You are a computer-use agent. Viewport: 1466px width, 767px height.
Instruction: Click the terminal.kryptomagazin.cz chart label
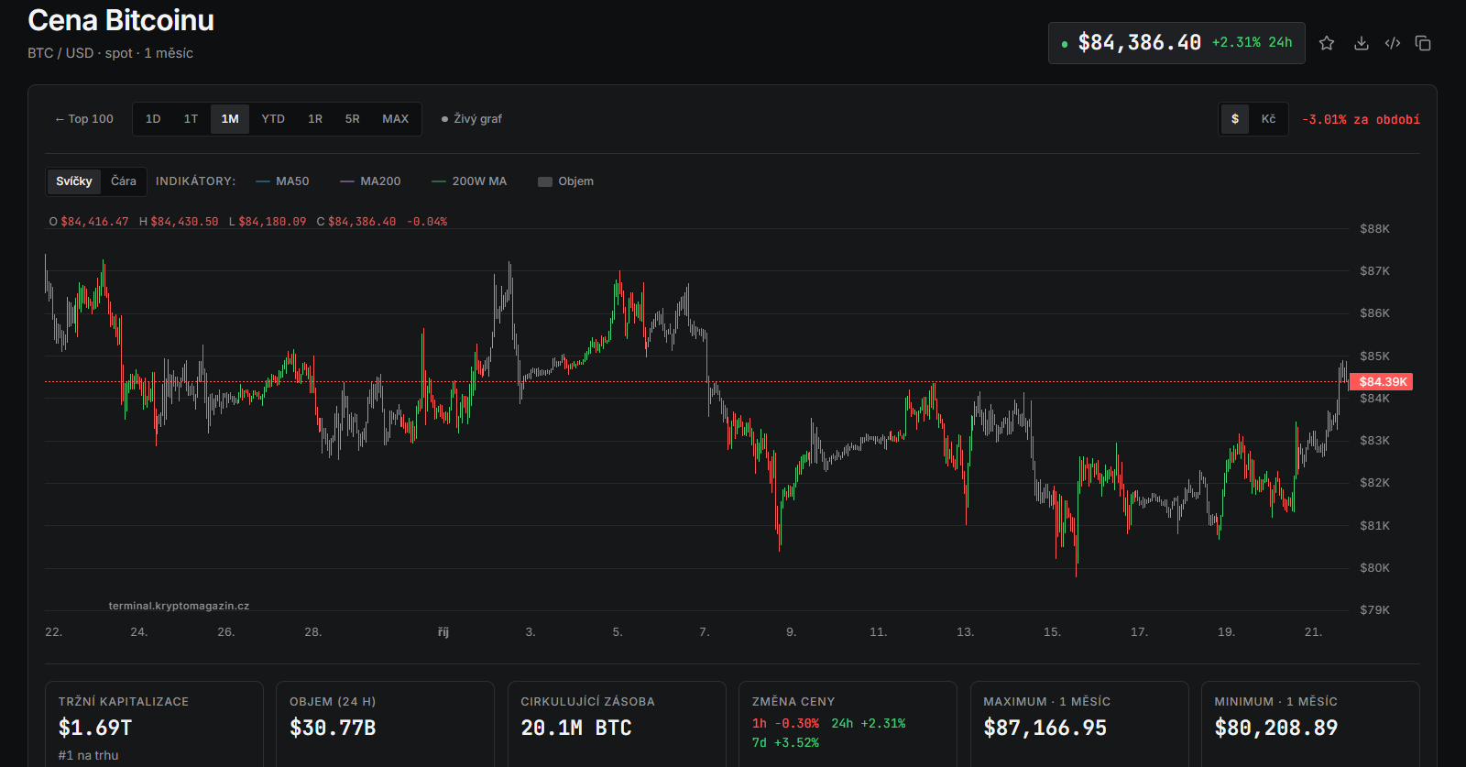pyautogui.click(x=179, y=606)
